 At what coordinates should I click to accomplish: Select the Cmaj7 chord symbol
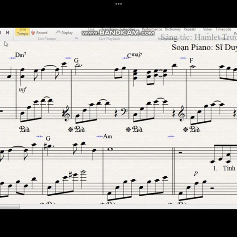point(135,55)
